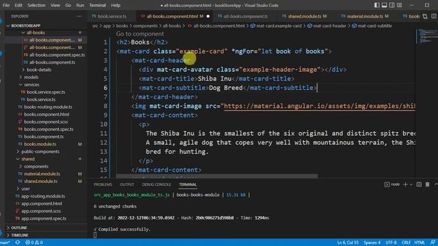The height and width of the screenshot is (246, 438).
Task: Open the customize layout icon
Action: point(400,5)
